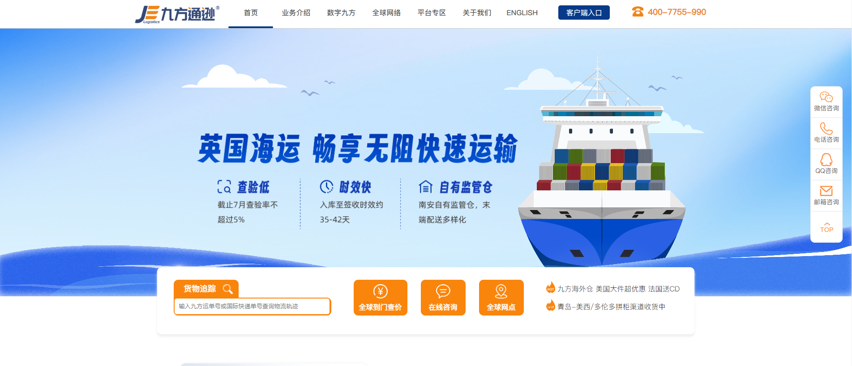Open the 平台专区 menu
852x366 pixels.
pos(432,13)
